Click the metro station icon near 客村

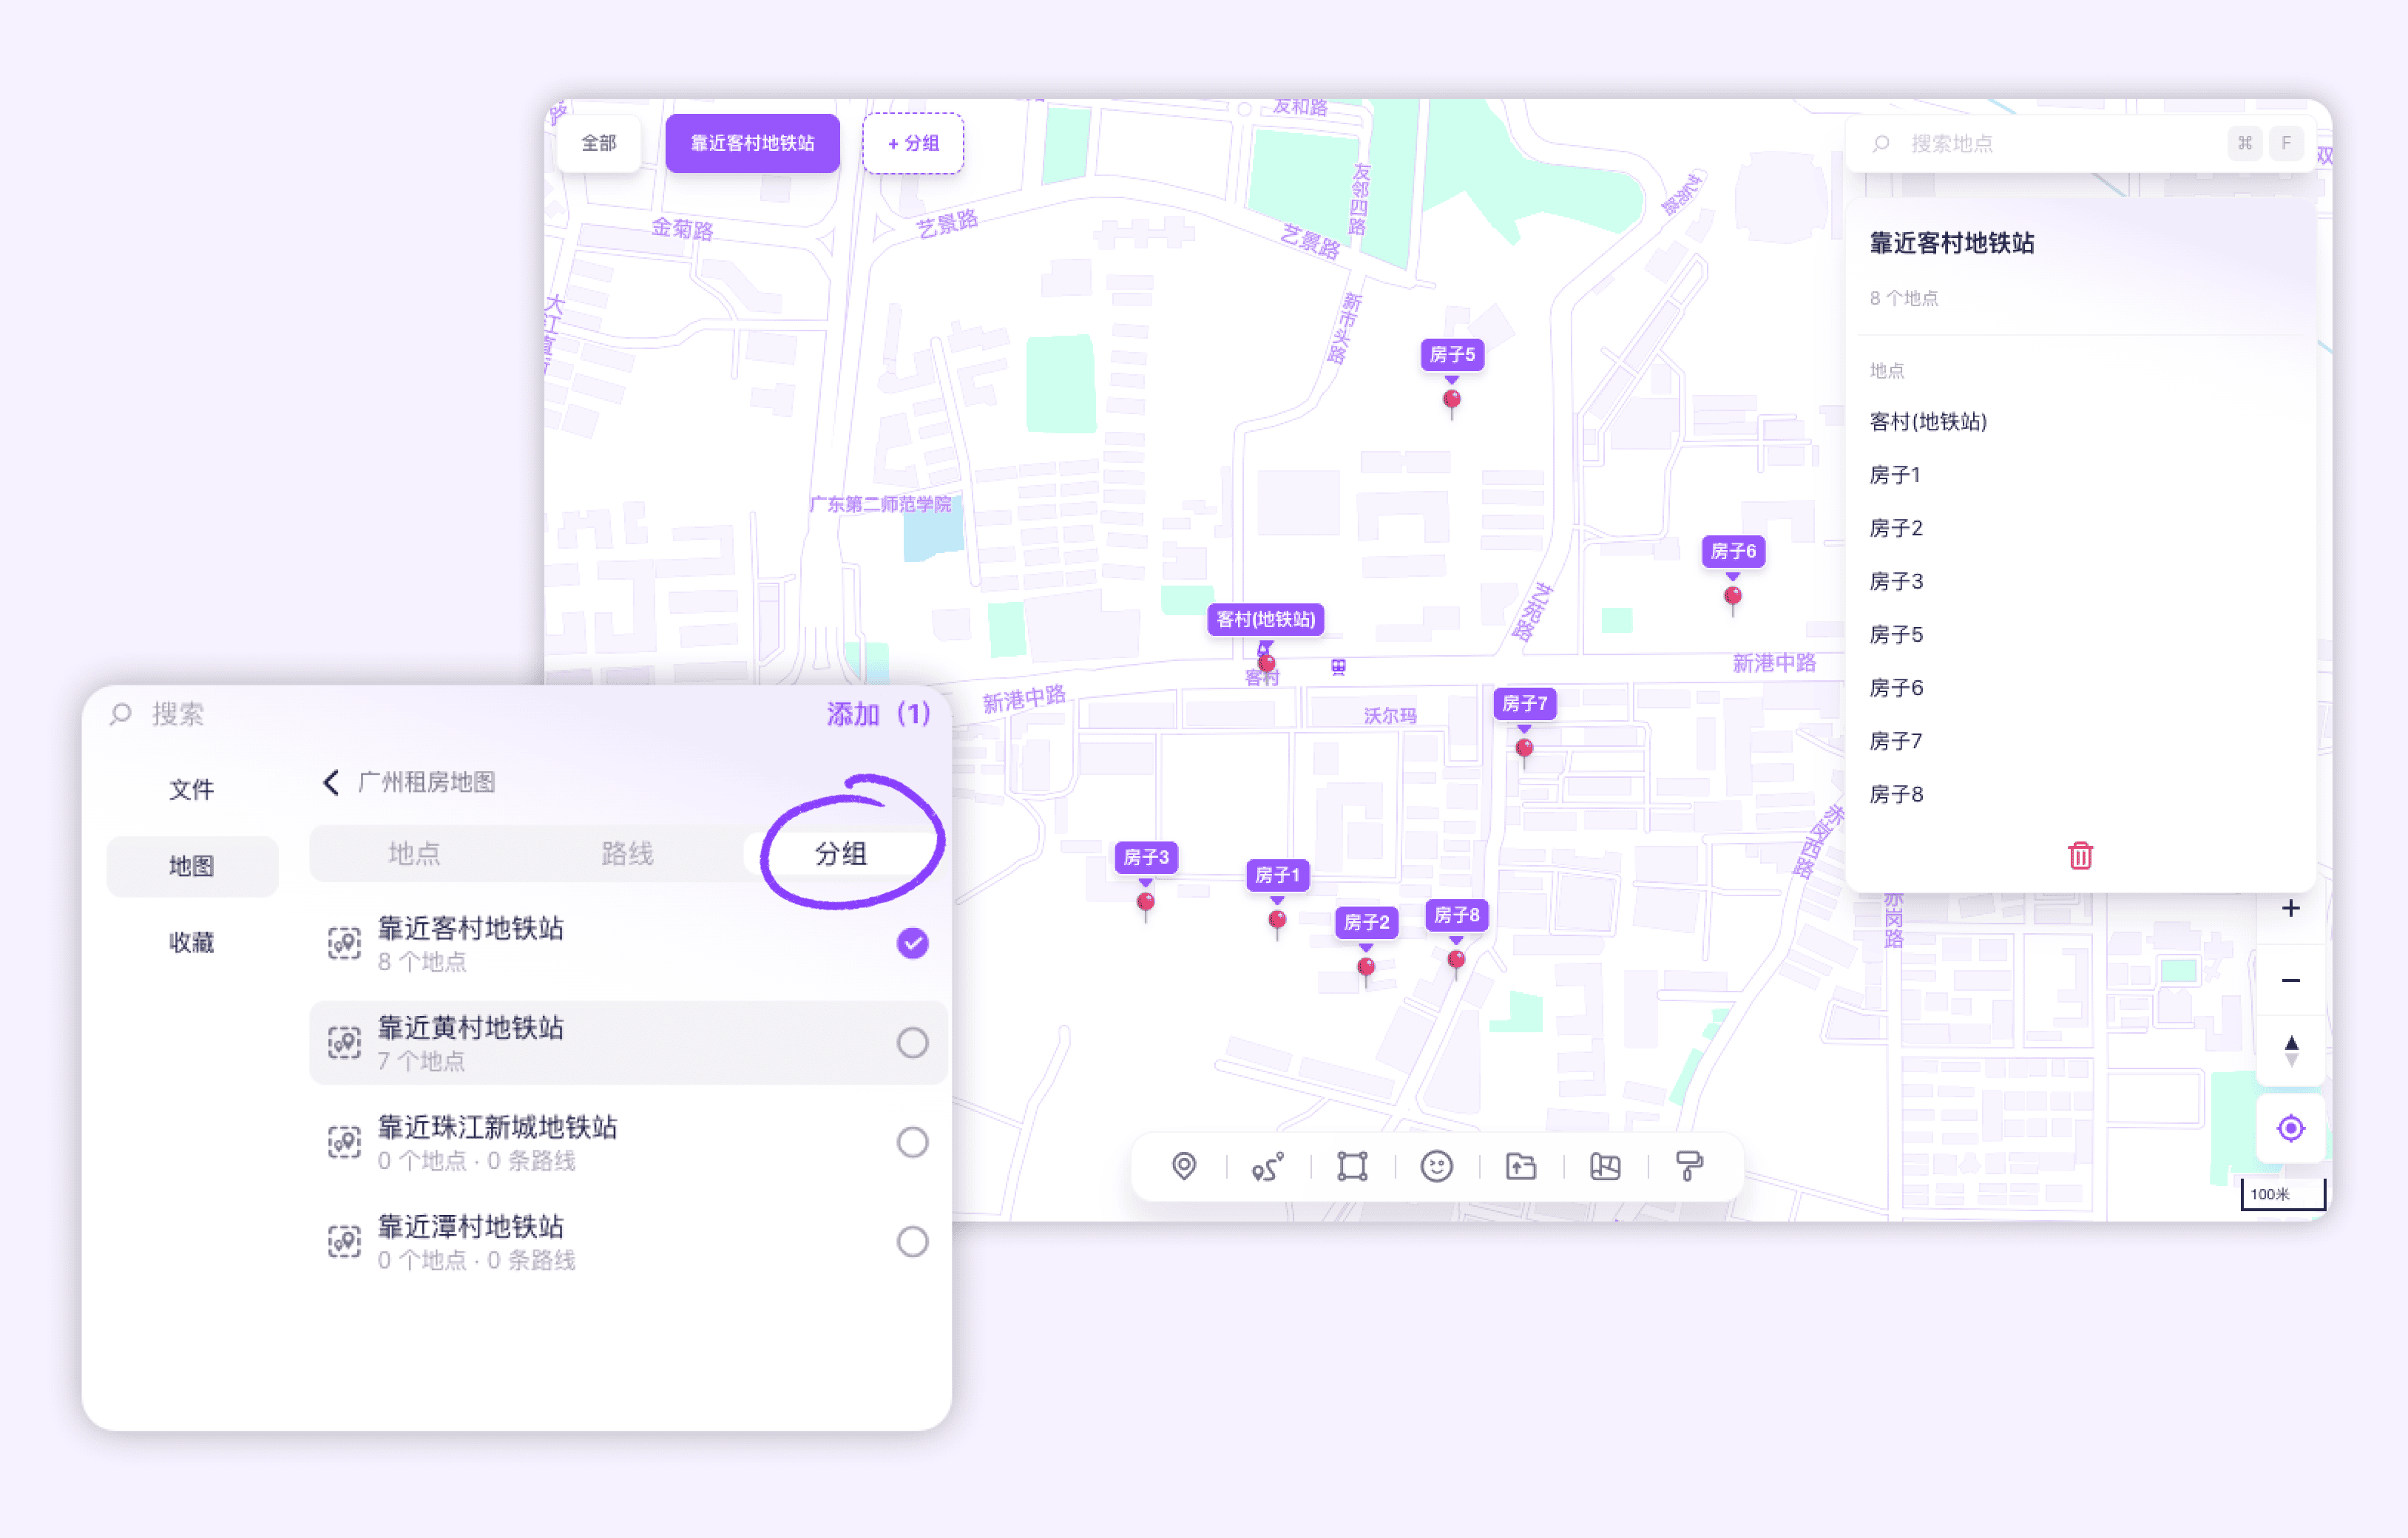(1338, 667)
